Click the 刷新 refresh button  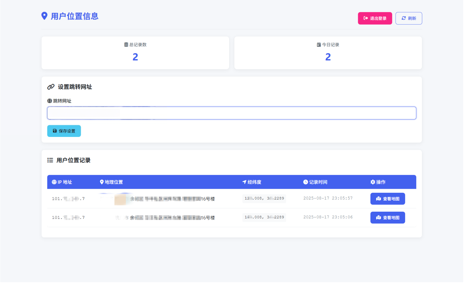(x=408, y=18)
